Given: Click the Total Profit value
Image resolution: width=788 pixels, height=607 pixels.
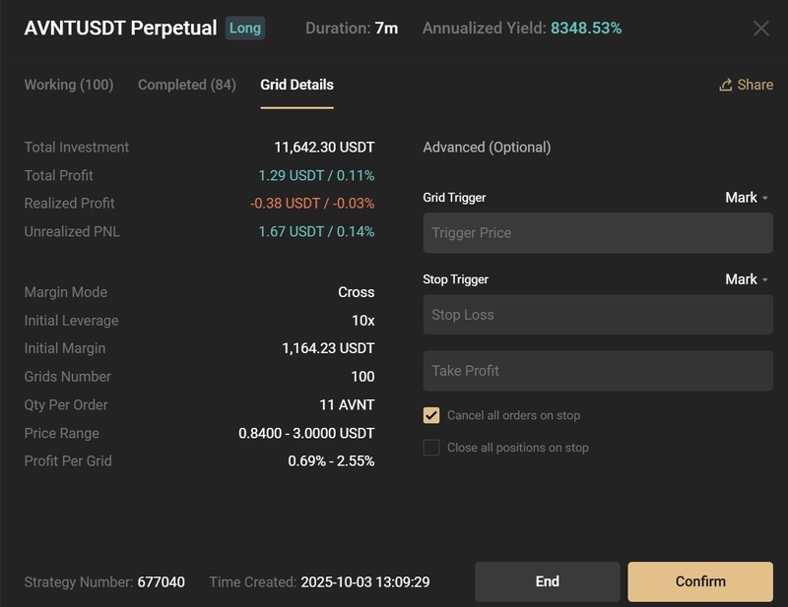Looking at the screenshot, I should (x=316, y=175).
